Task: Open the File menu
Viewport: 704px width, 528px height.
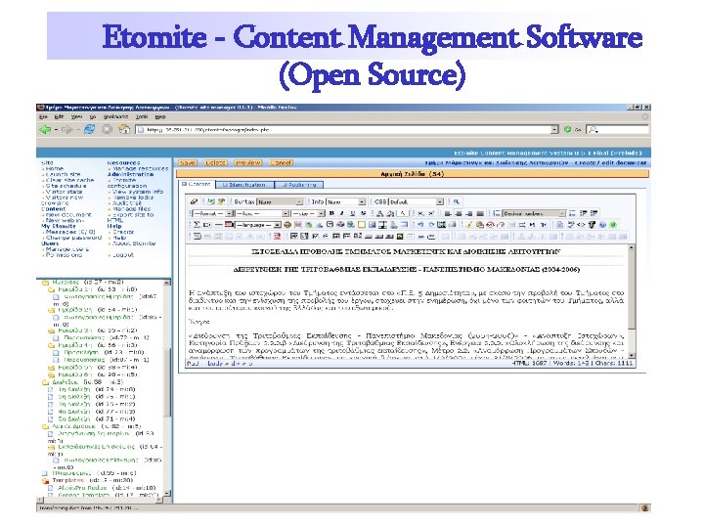Action: [43, 116]
